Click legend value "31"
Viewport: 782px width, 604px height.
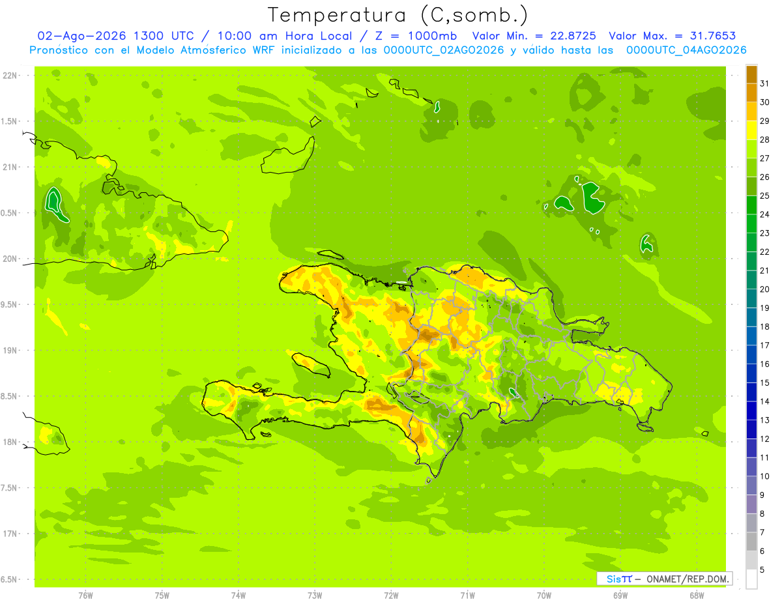[765, 83]
